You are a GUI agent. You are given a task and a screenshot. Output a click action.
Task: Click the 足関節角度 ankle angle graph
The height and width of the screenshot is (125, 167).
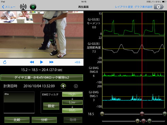[x=134, y=48]
